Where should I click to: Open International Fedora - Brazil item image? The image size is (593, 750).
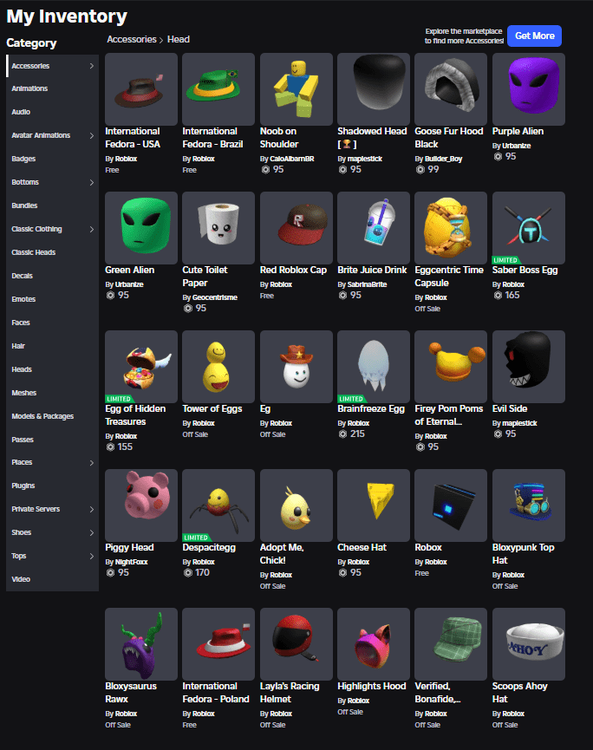(x=218, y=89)
